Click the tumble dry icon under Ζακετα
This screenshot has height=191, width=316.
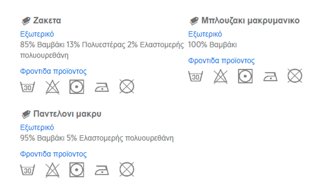click(x=76, y=87)
